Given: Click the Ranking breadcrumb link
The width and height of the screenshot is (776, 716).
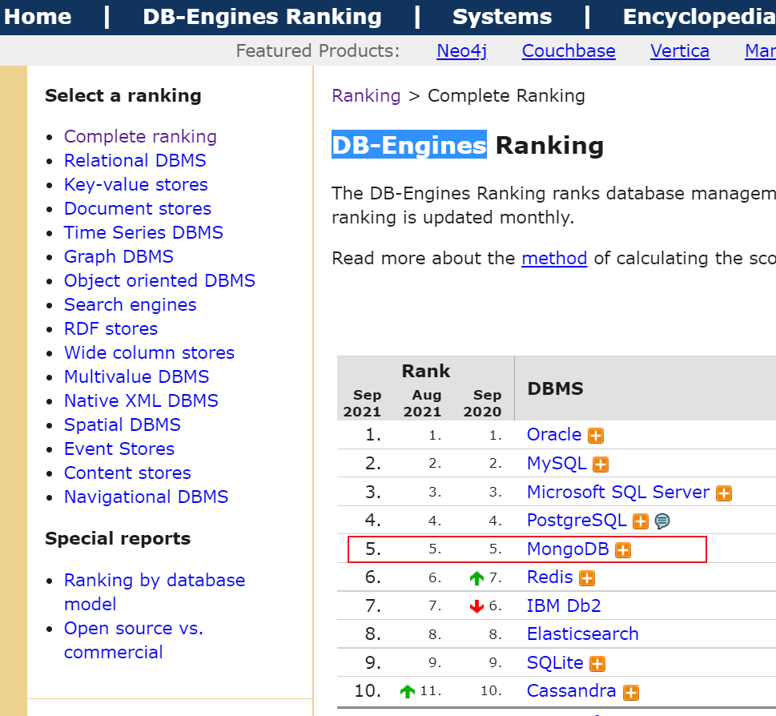Looking at the screenshot, I should click(366, 96).
